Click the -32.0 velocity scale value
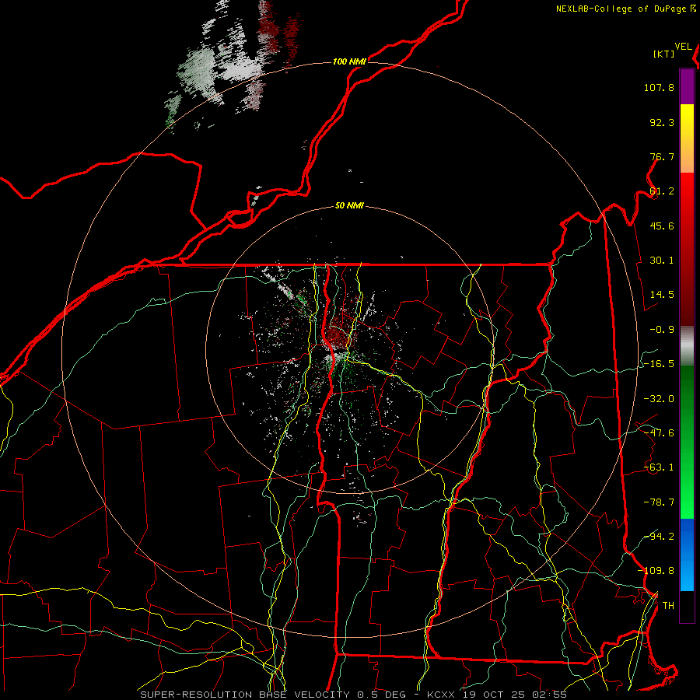 659,399
